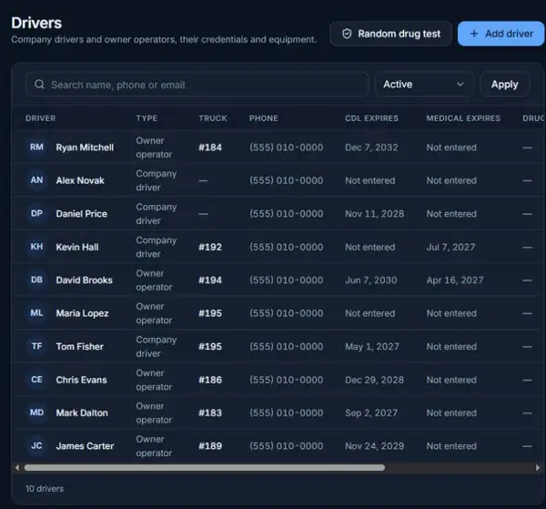Open driver Kevin Hall
This screenshot has width=546, height=509.
[77, 247]
